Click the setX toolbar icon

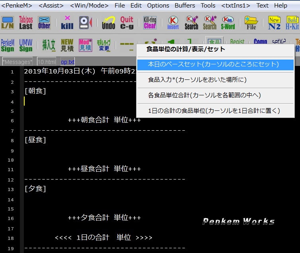279,41
